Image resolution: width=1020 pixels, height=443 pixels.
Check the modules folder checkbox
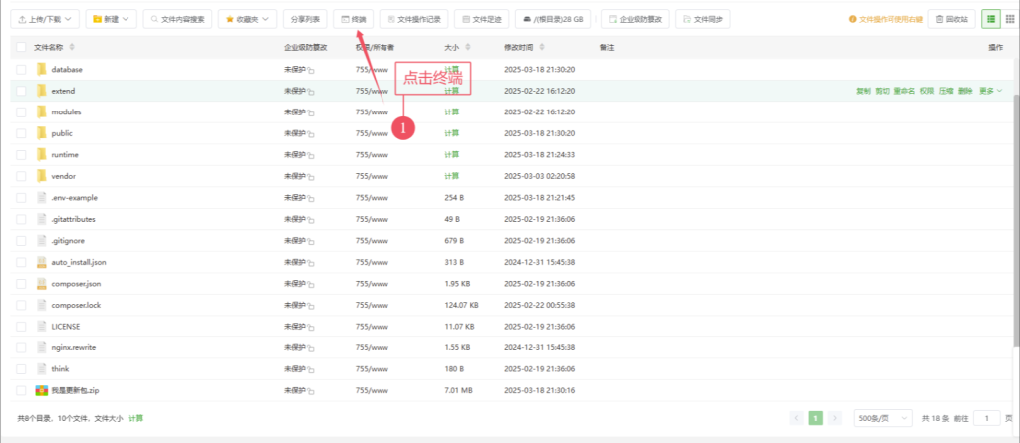coord(22,111)
